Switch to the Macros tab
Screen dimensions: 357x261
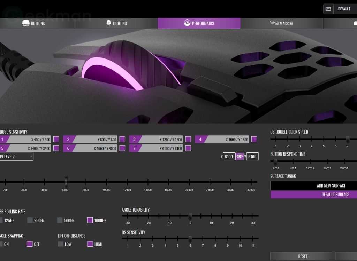(282, 23)
